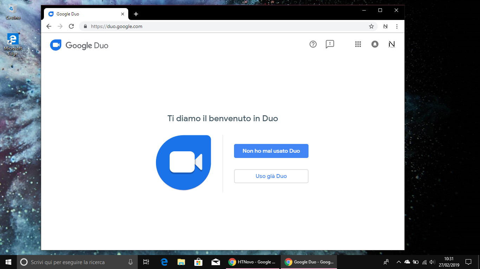
Task: Click the browser forward arrow
Action: click(x=60, y=26)
